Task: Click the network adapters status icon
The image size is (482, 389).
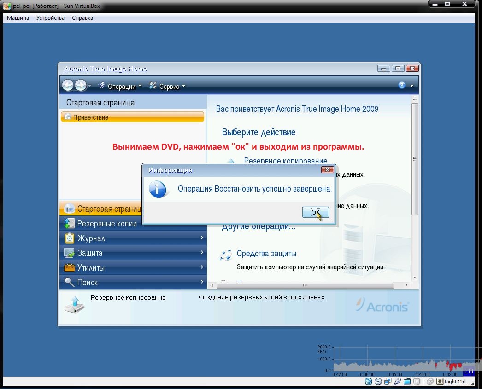Action: [388, 382]
